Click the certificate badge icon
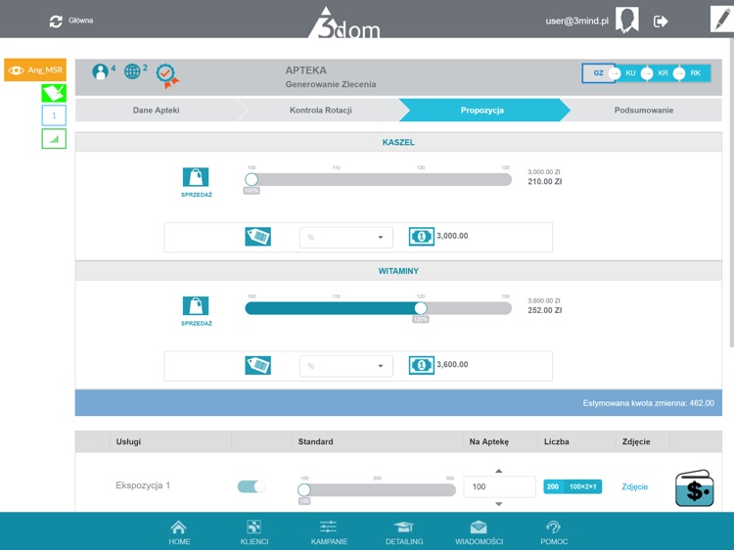This screenshot has width=734, height=550. point(166,75)
